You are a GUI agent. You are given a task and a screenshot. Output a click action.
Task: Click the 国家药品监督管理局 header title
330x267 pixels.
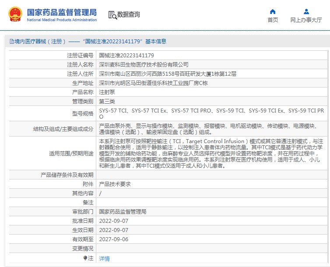(62, 12)
